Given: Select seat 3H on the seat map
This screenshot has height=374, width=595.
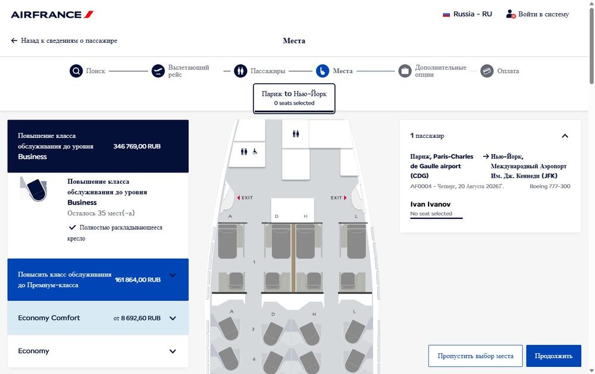Looking at the screenshot, I should (x=309, y=334).
